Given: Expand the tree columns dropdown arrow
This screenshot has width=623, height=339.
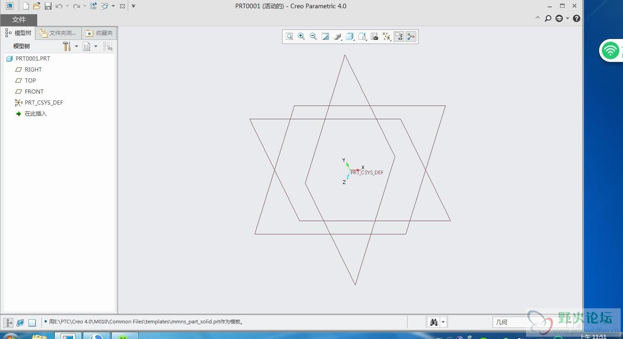Looking at the screenshot, I should click(x=96, y=46).
